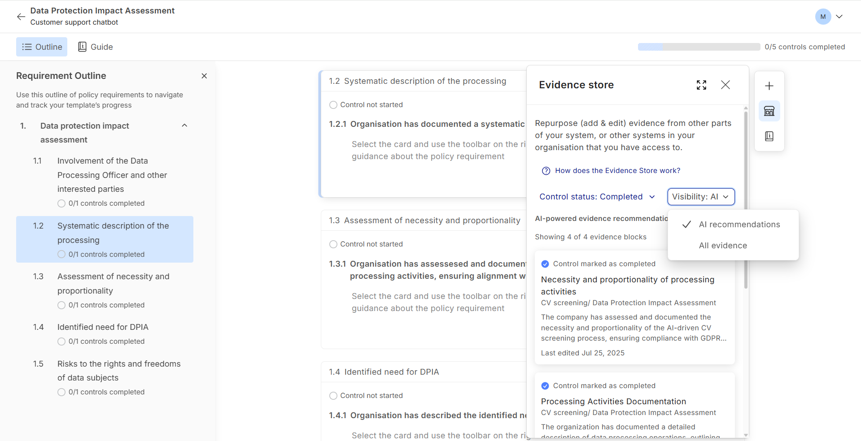Screen dimensions: 861x441
Task: Open the guide icon in right toolbar
Action: [x=769, y=136]
